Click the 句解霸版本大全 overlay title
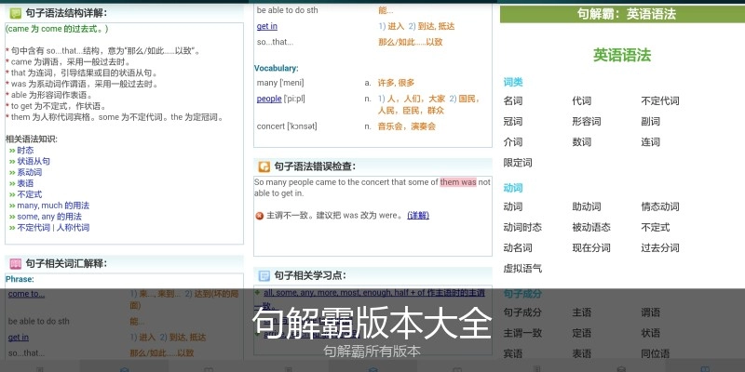The width and height of the screenshot is (745, 372). point(372,323)
